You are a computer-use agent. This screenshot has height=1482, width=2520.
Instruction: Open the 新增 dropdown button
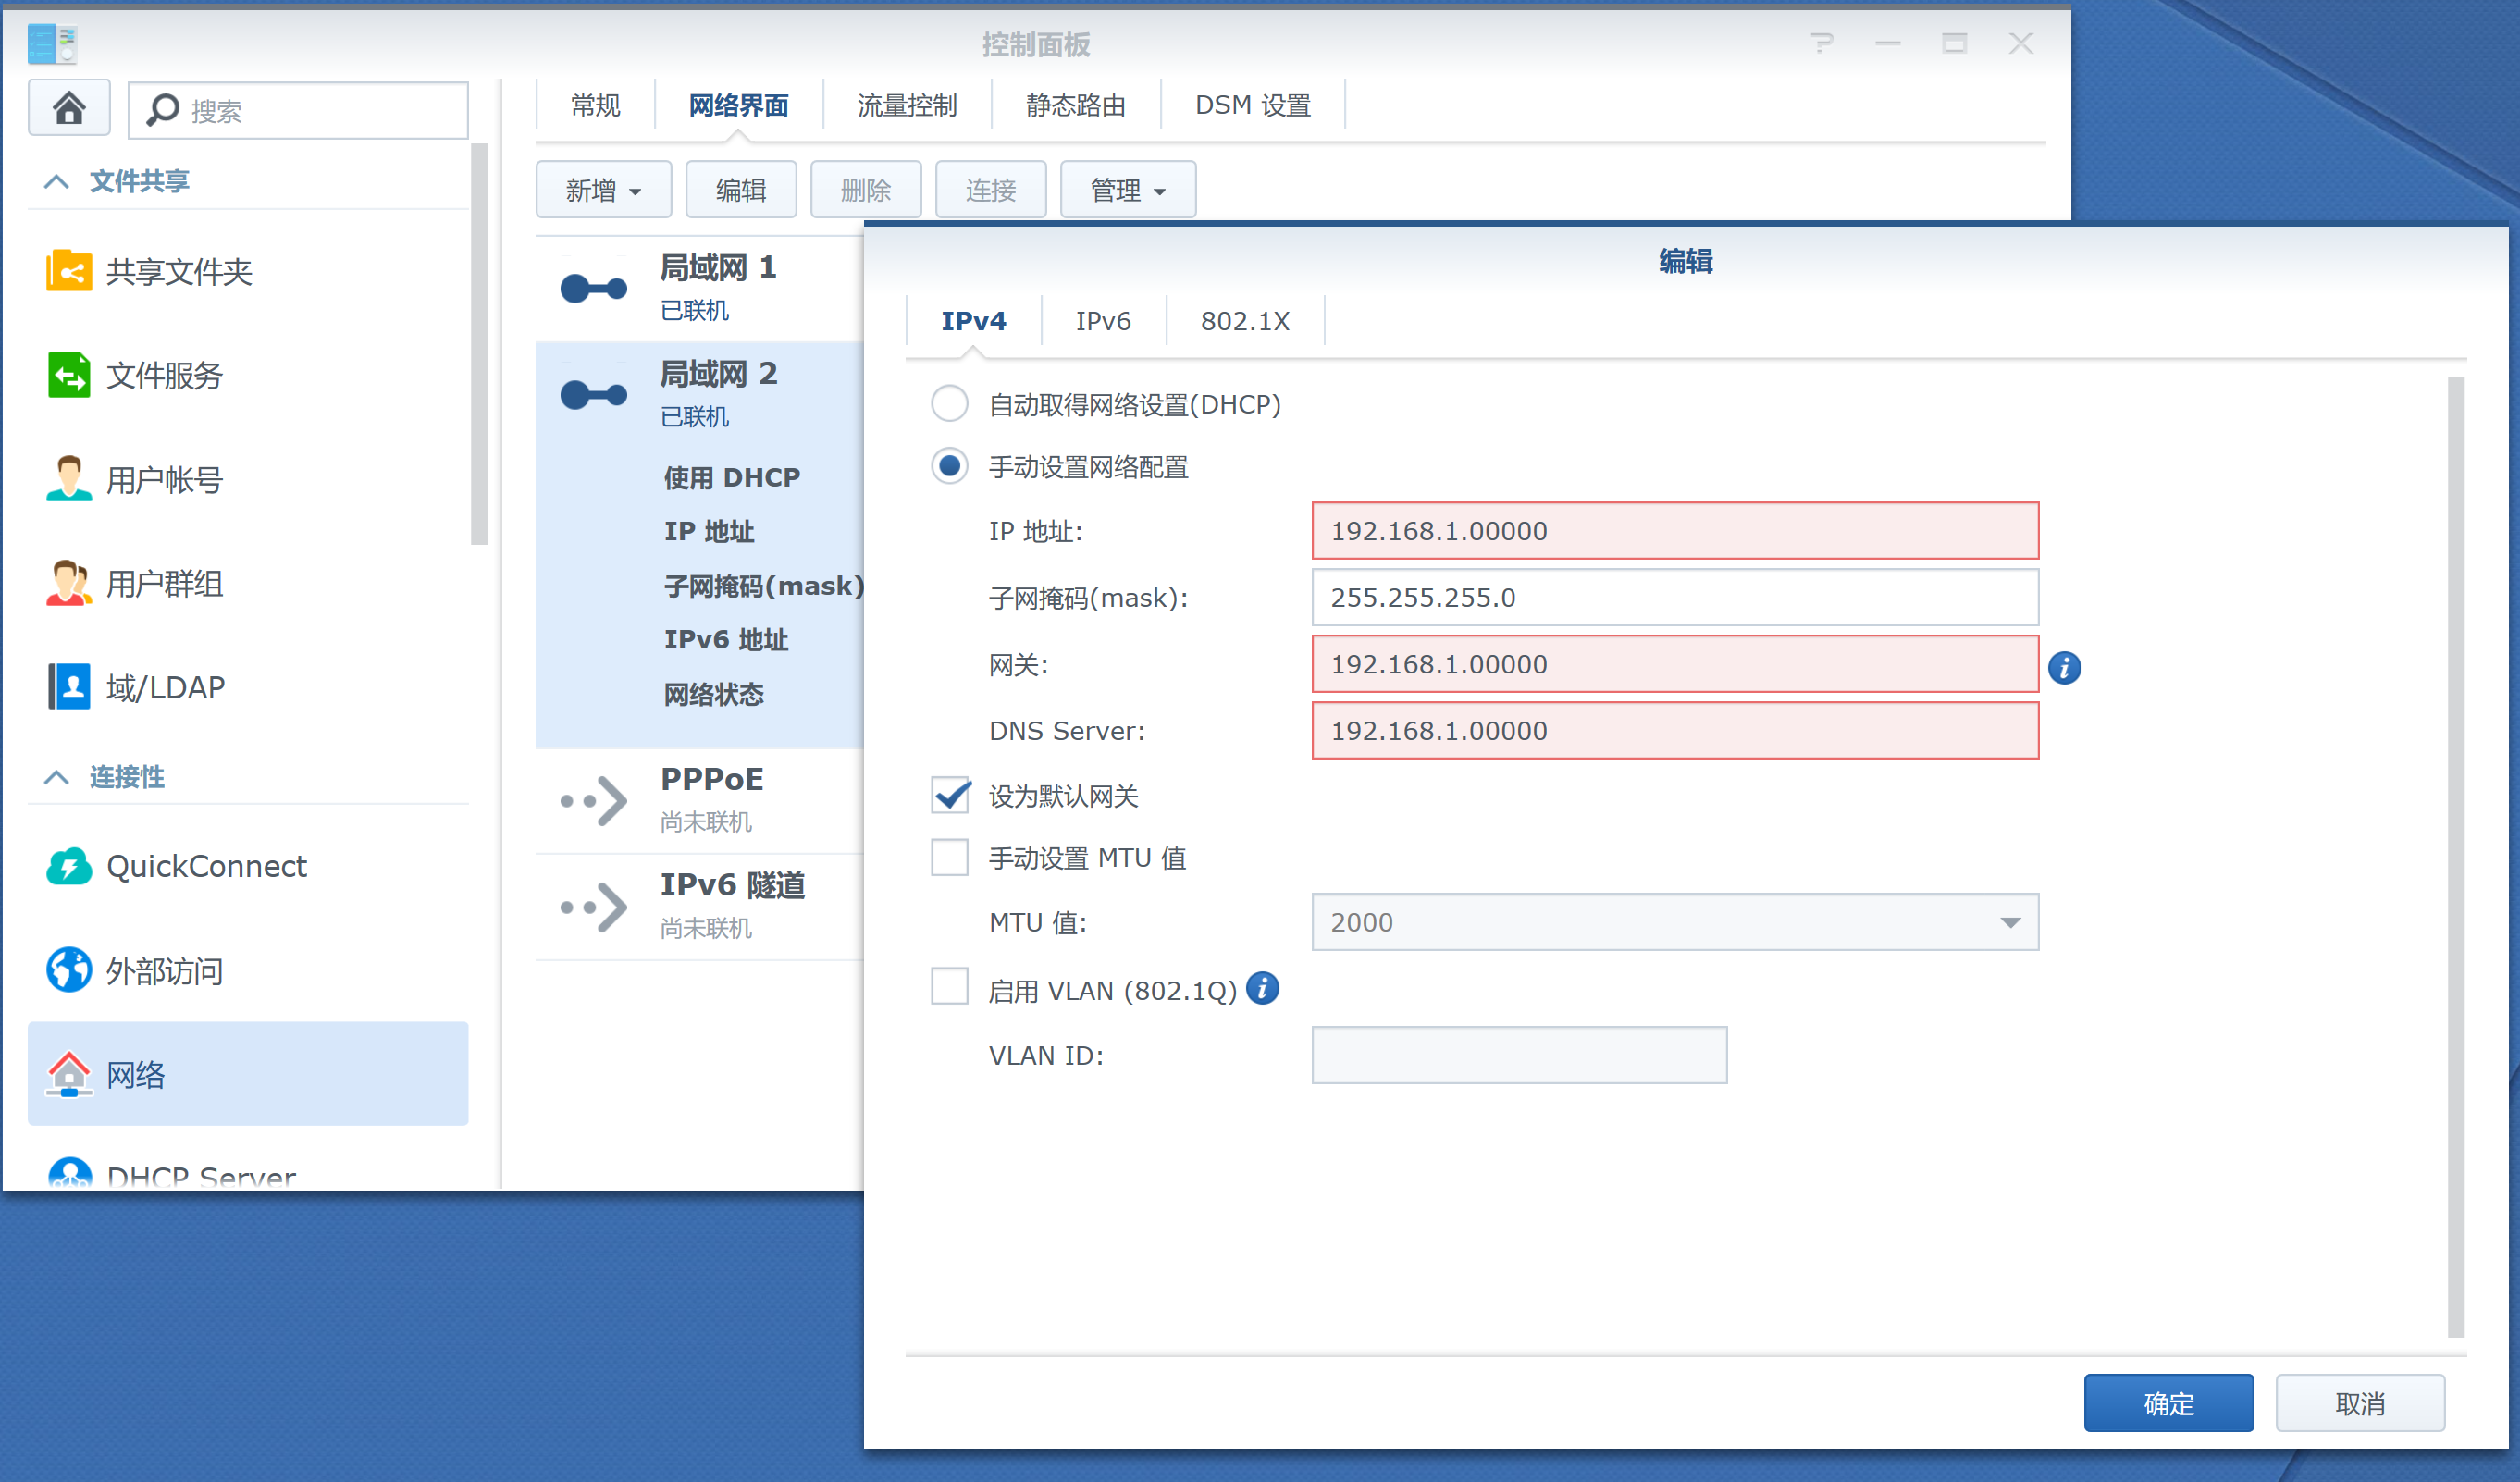(603, 190)
